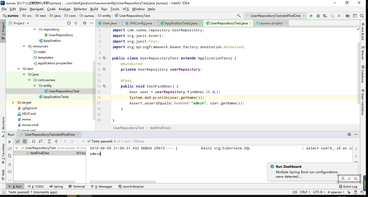368x197 pixels.
Task: Rerun failed tests in Run panel
Action: click(10, 149)
